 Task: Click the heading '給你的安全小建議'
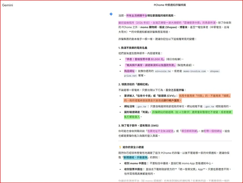pos(133,147)
